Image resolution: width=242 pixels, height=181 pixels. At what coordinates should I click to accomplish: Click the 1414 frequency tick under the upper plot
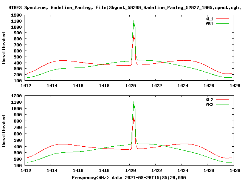click(52, 86)
